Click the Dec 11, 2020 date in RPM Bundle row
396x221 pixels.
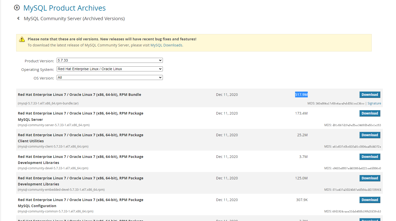click(227, 95)
